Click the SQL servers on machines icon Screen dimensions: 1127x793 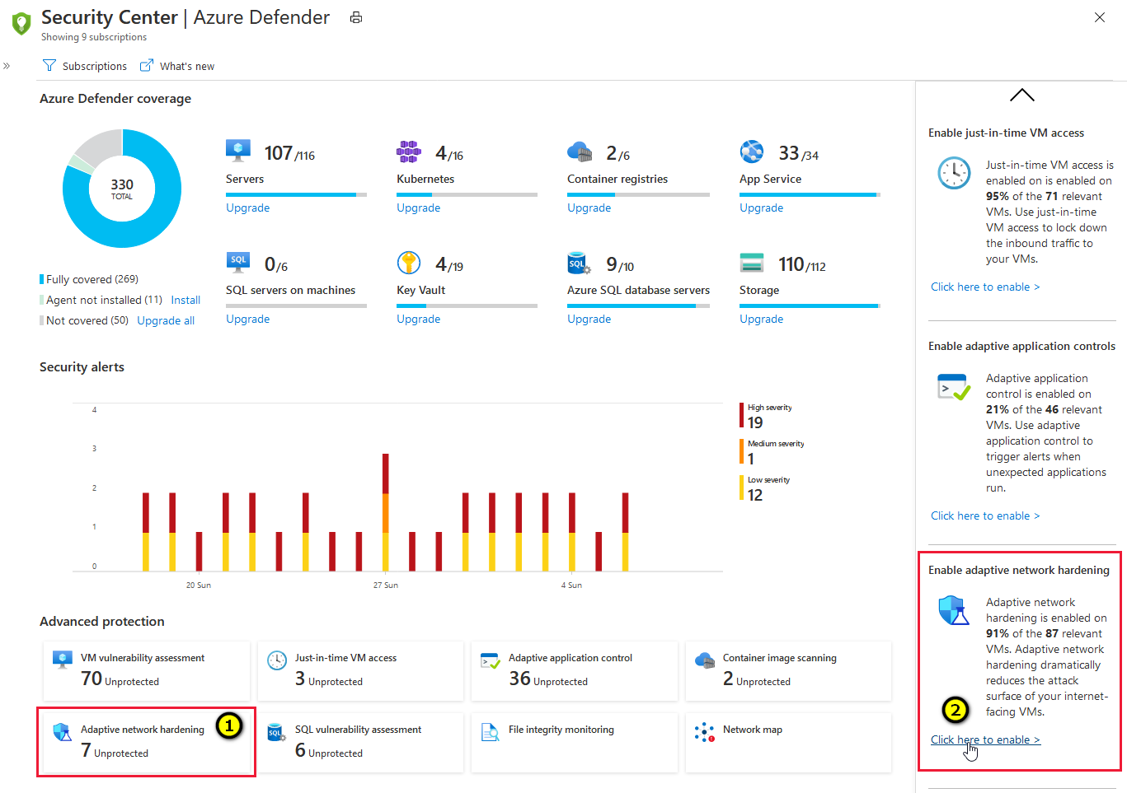tap(238, 262)
